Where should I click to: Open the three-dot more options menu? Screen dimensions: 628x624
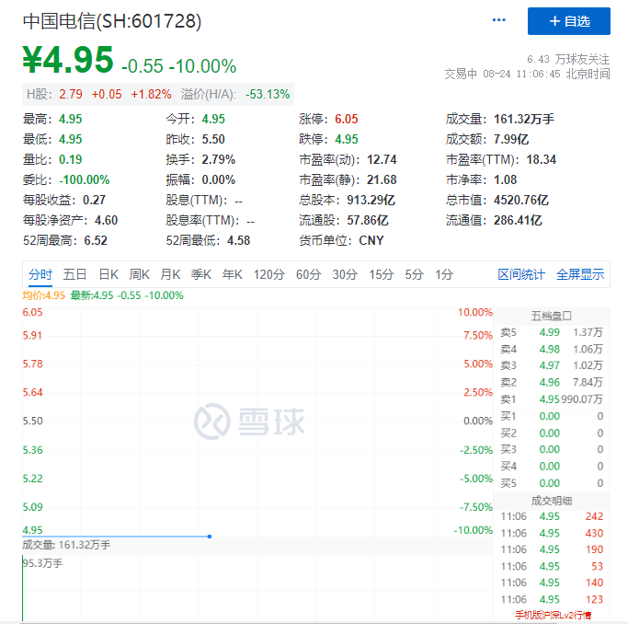coord(498,20)
